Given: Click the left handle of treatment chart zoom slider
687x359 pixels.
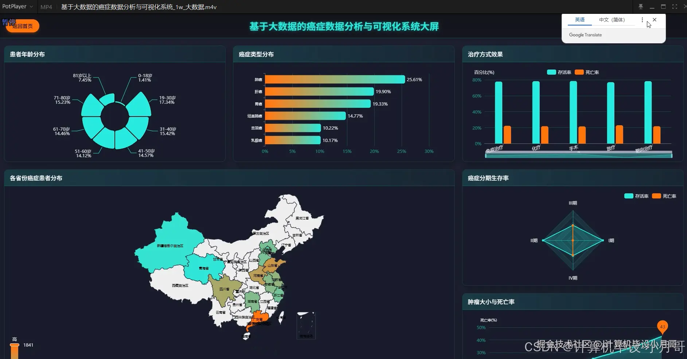Looking at the screenshot, I should (486, 155).
